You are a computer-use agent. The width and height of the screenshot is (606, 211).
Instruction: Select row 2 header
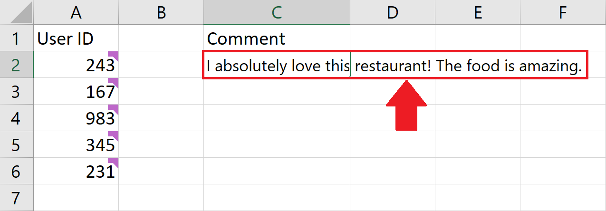17,65
